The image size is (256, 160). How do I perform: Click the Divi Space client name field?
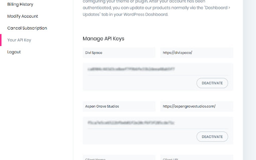click(x=119, y=53)
